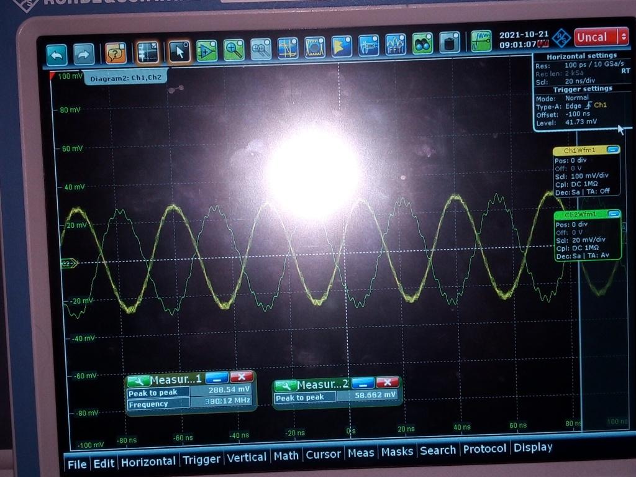This screenshot has width=636, height=477.
Task: Click the Rohde & Schwarz diamond logo
Action: (561, 39)
